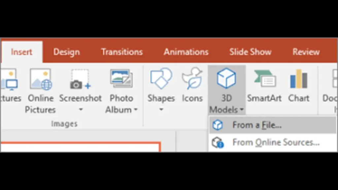The width and height of the screenshot is (338, 190).
Task: Insert Icons using the duck icon
Action: (x=192, y=79)
